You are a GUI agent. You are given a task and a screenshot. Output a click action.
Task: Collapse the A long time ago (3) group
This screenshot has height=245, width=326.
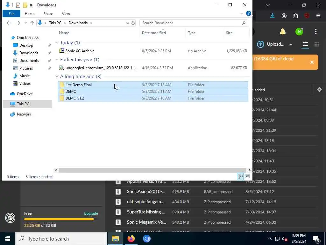pos(57,77)
